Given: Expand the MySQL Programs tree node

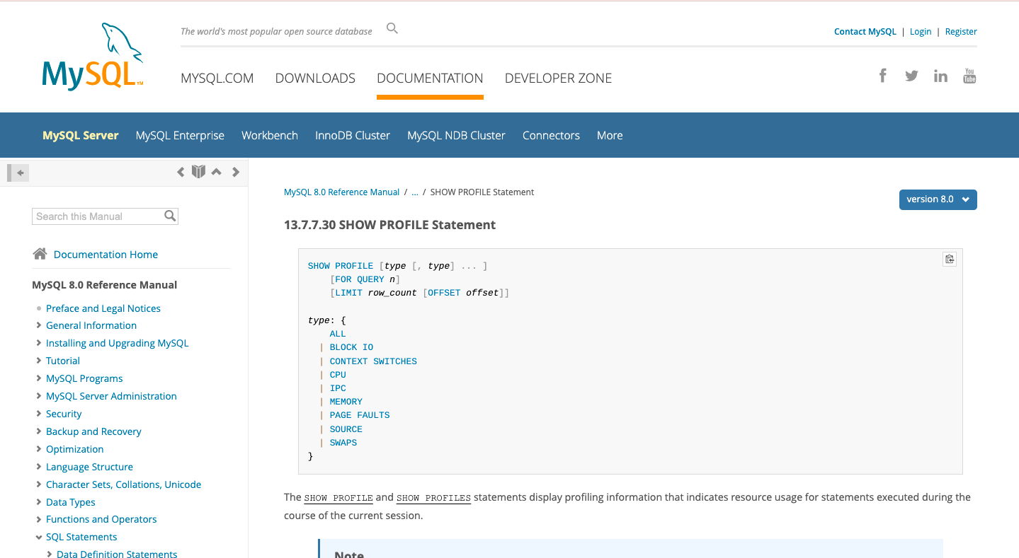Looking at the screenshot, I should (x=38, y=378).
